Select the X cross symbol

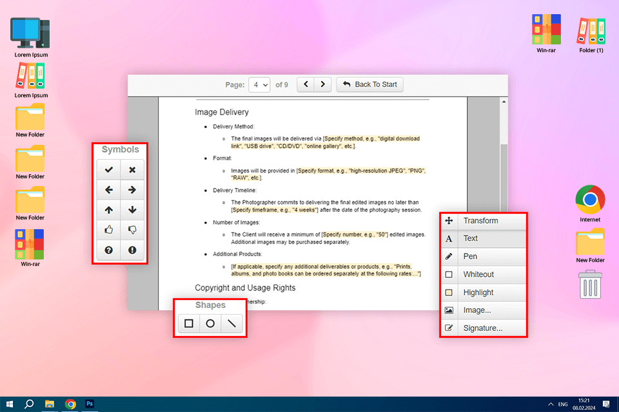[132, 169]
